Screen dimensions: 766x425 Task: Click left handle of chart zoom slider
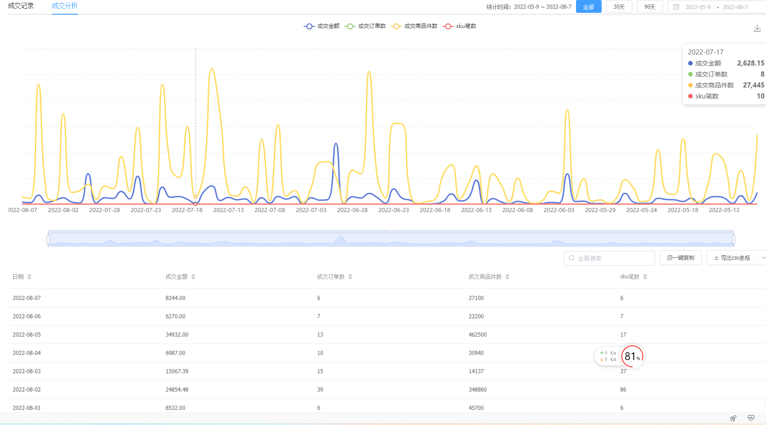point(48,240)
